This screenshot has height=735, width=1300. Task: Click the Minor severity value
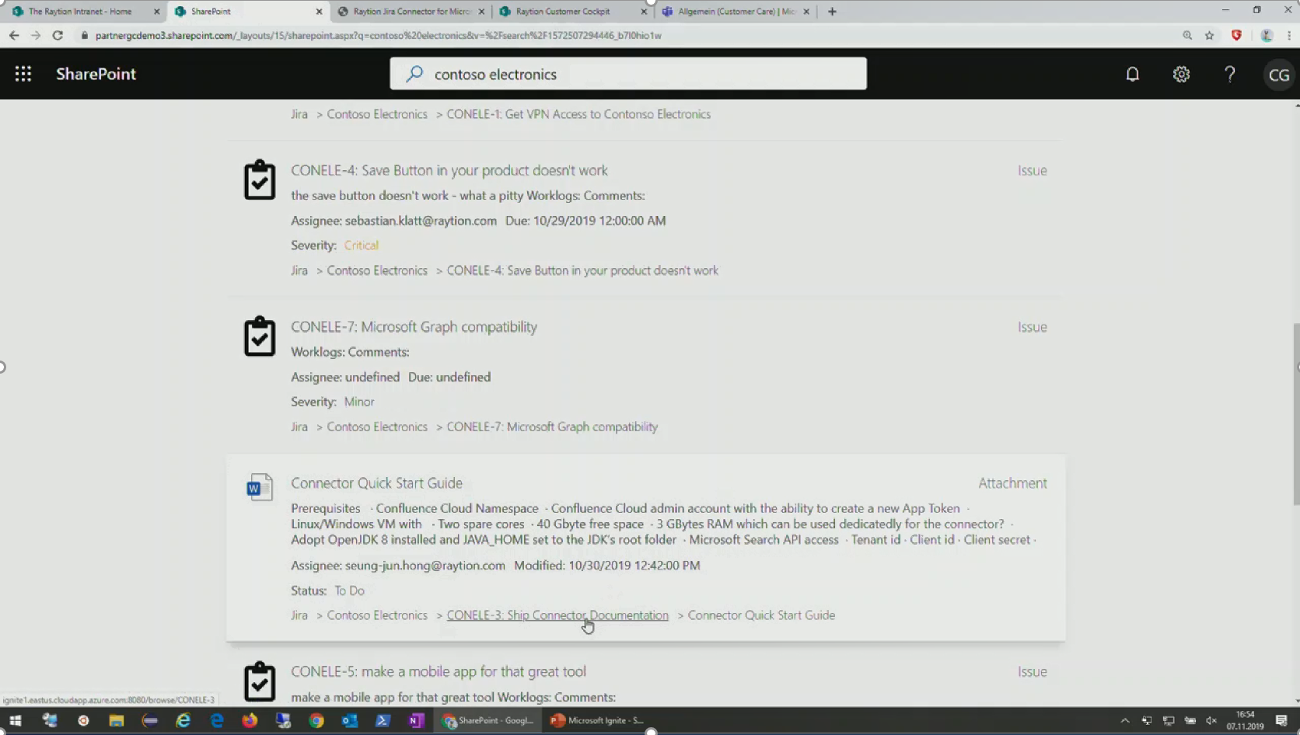pyautogui.click(x=359, y=402)
